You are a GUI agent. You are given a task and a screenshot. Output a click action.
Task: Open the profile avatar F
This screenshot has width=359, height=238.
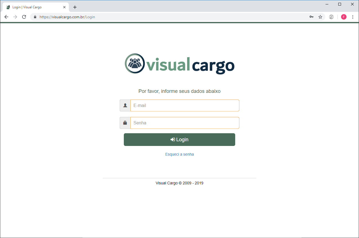click(x=344, y=17)
